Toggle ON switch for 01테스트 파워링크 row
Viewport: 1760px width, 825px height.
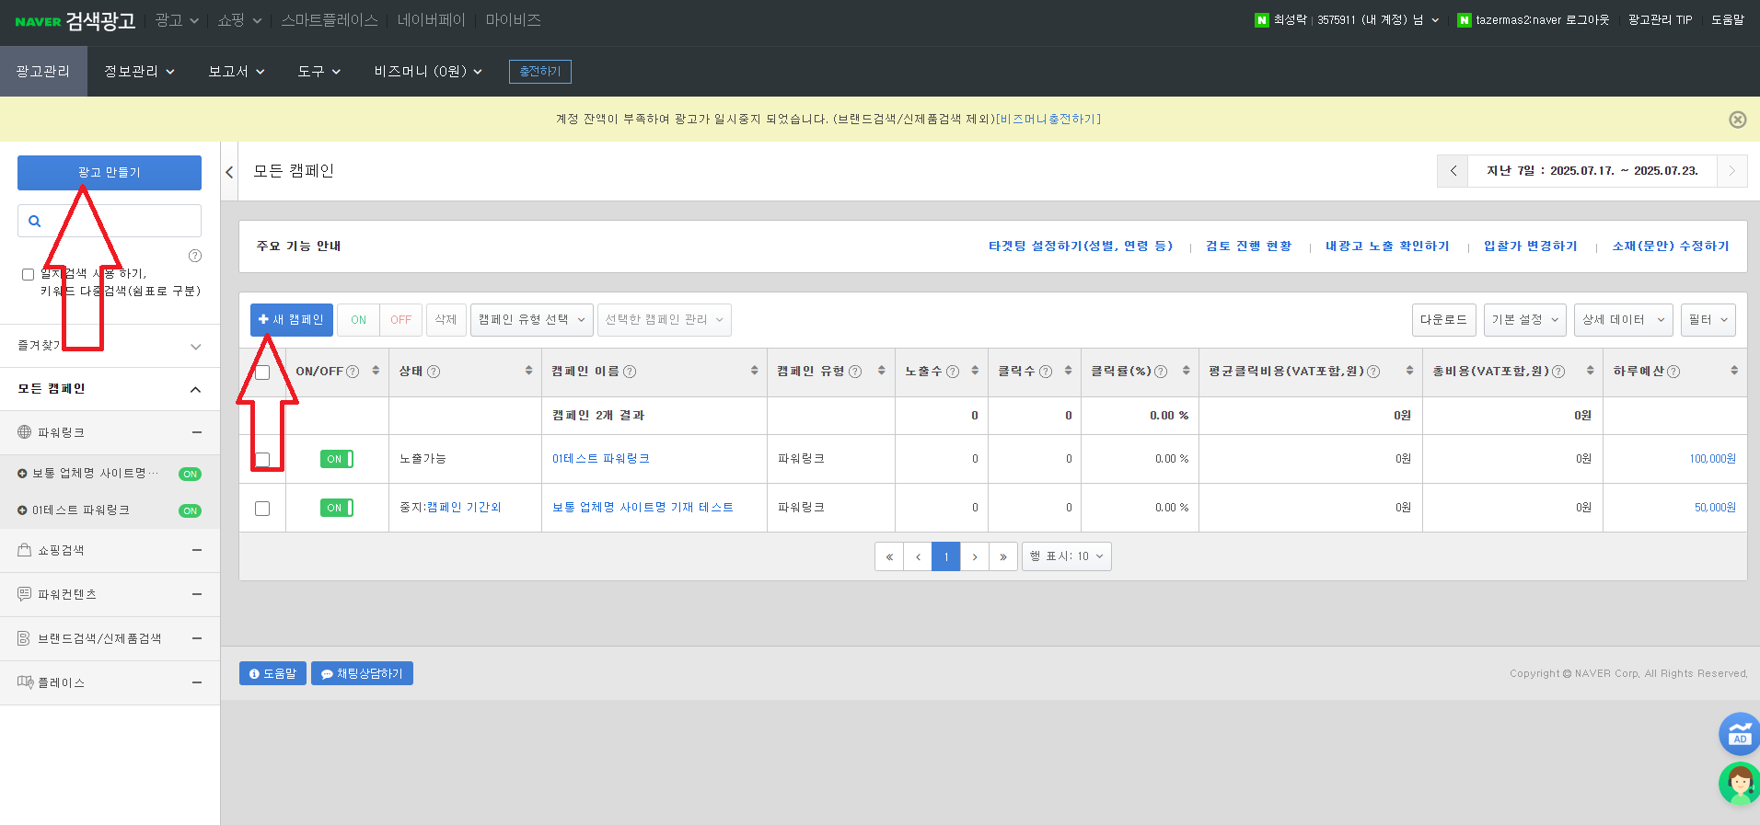tap(337, 459)
